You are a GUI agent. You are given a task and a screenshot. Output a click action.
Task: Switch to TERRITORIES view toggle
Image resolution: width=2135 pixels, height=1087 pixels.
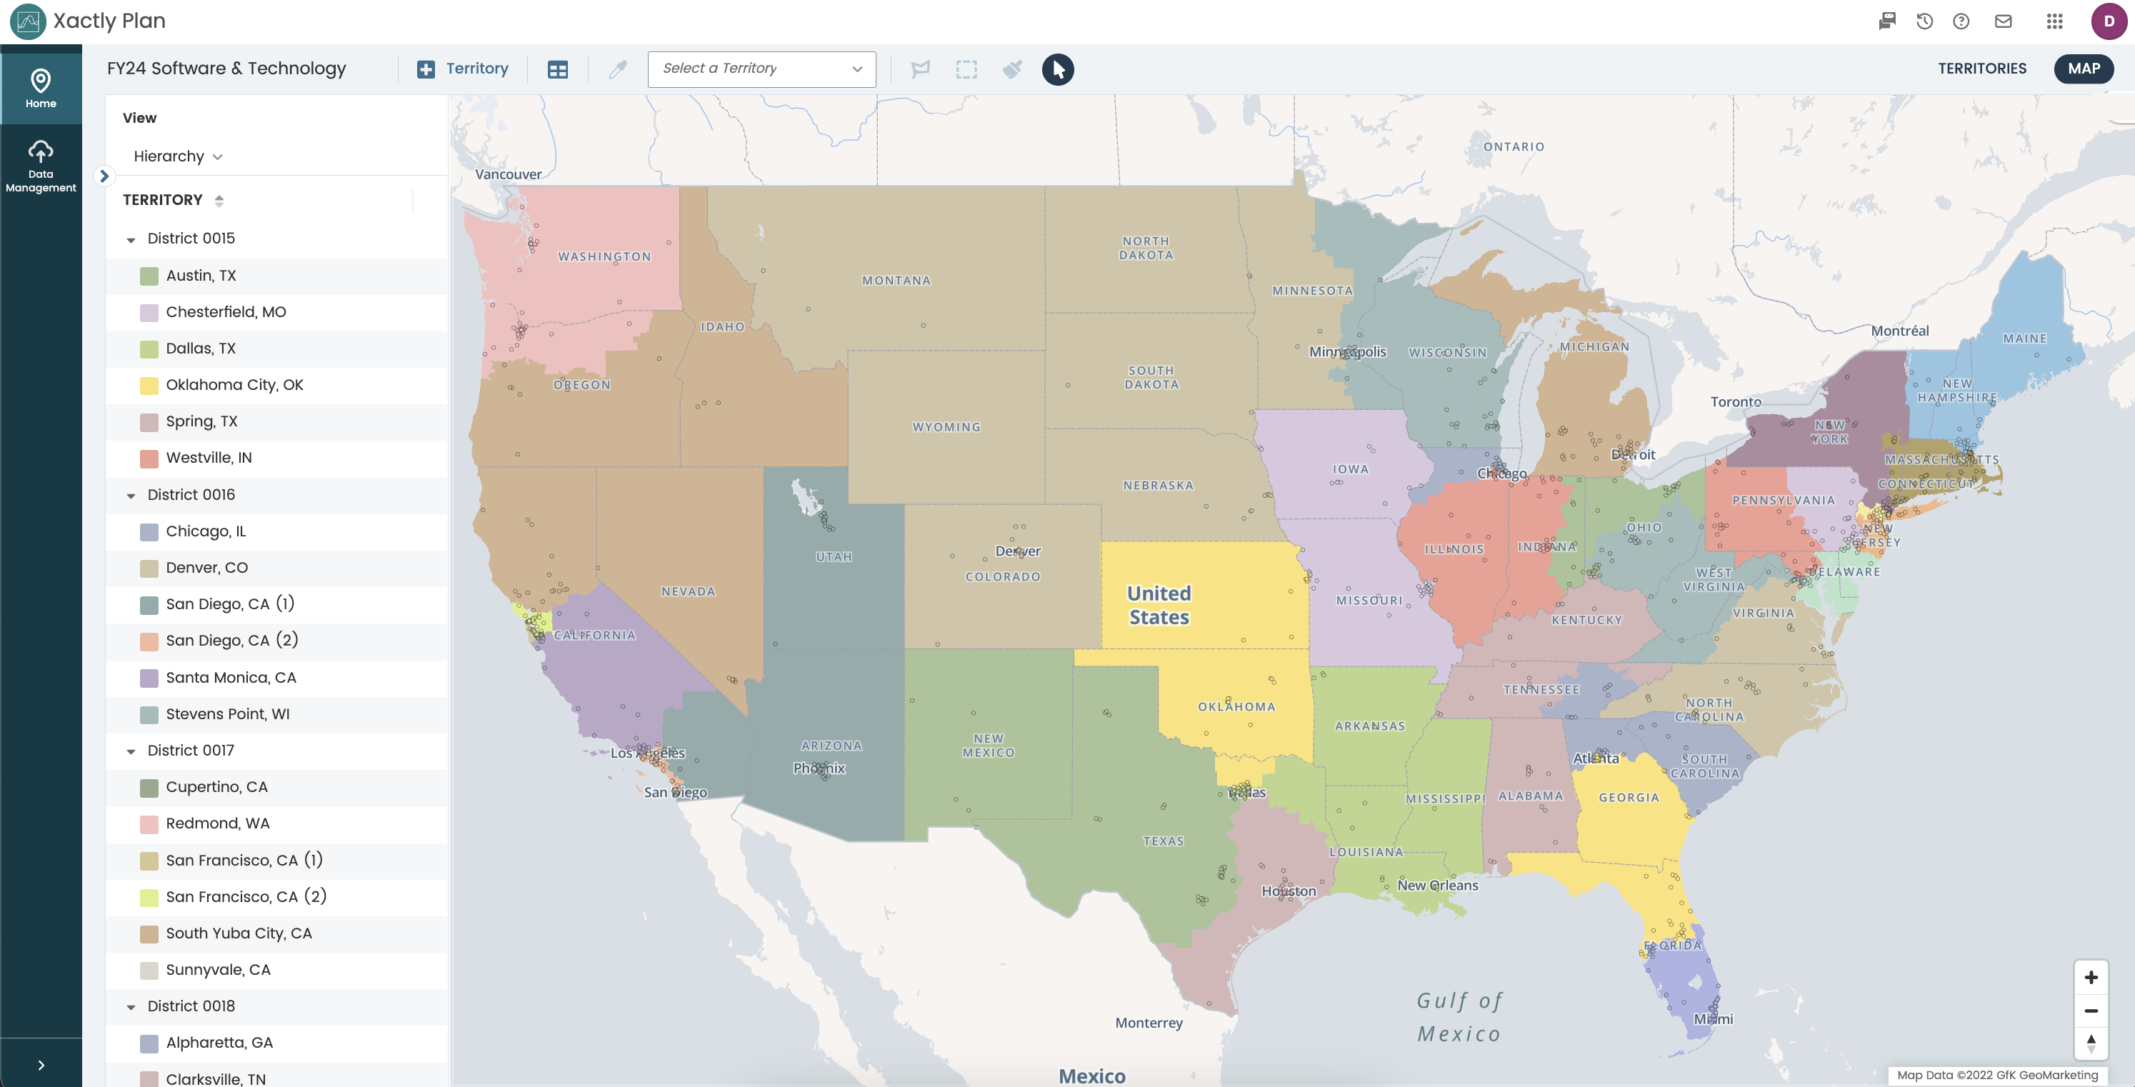(1981, 69)
